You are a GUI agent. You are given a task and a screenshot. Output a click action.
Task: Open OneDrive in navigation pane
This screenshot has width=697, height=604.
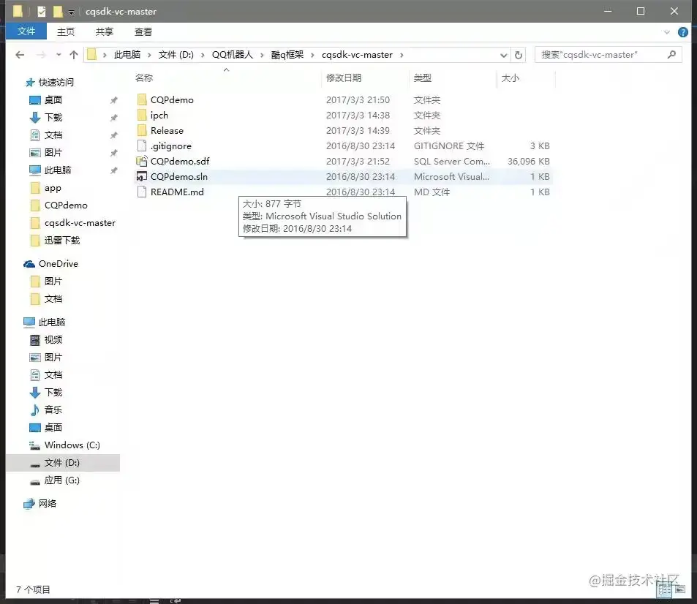tap(58, 264)
